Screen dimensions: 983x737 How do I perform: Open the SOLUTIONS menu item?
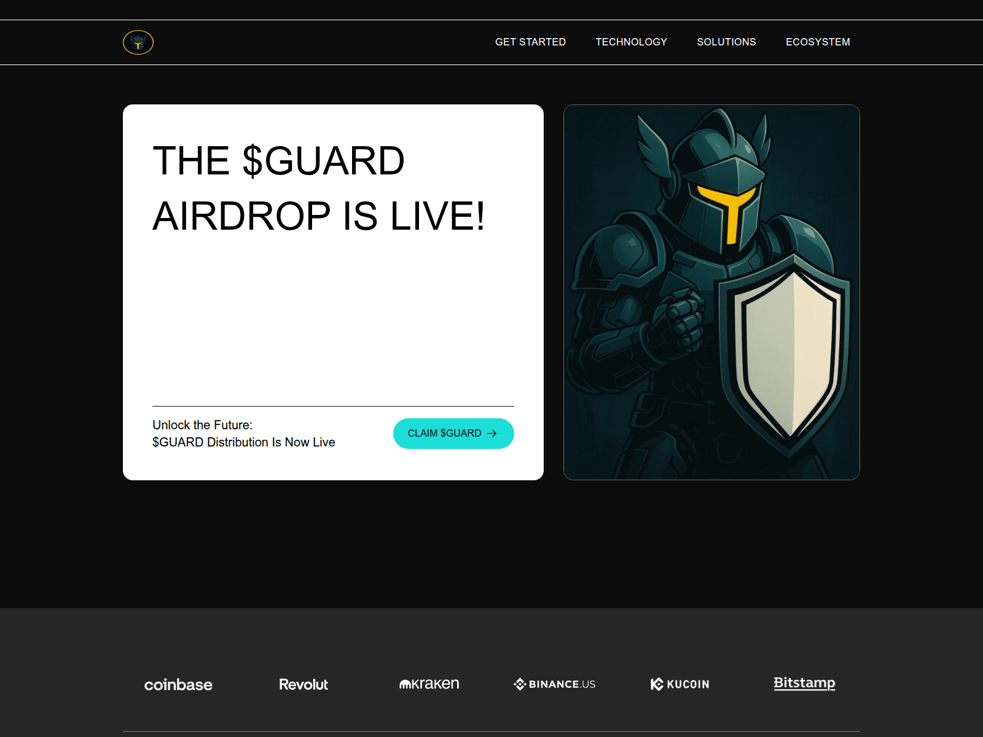tap(726, 42)
